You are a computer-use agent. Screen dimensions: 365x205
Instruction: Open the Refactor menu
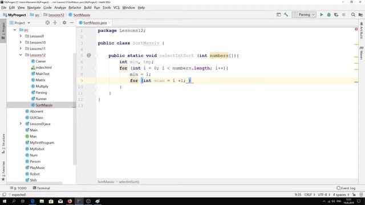pos(75,7)
